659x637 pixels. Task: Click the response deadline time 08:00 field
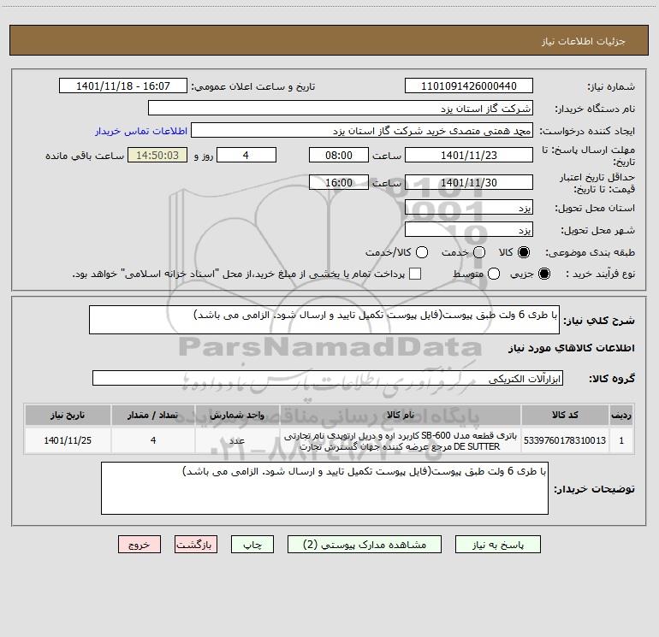click(x=339, y=155)
